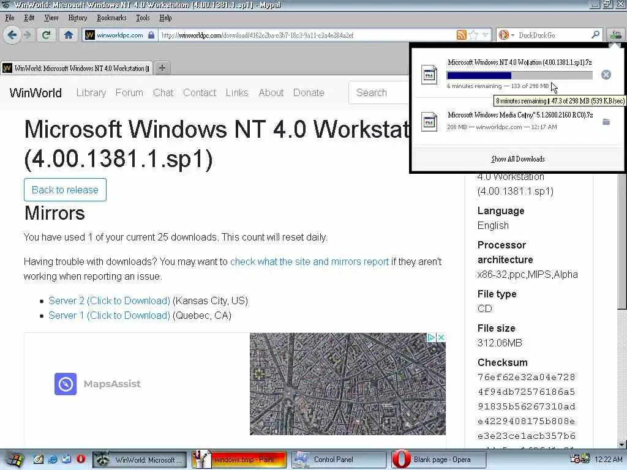Viewport: 627px width, 470px height.
Task: Click the Windows Media Center download file icon
Action: pos(429,122)
